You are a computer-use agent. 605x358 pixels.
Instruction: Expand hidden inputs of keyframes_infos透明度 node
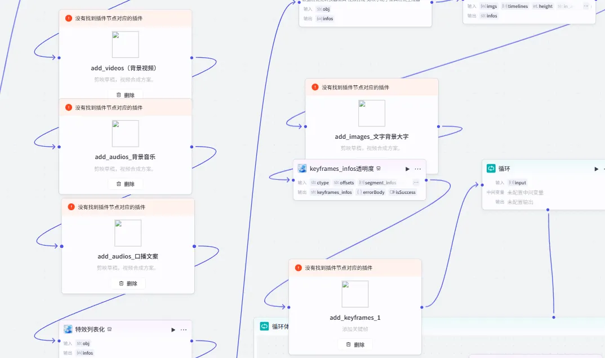click(x=416, y=183)
